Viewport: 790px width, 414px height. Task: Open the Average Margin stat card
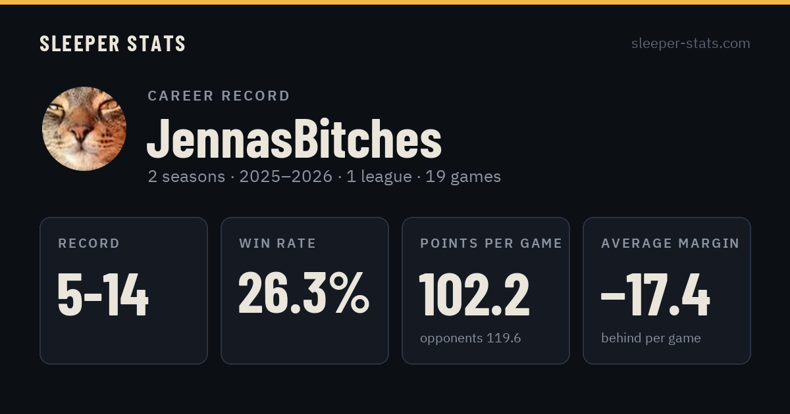pos(667,290)
